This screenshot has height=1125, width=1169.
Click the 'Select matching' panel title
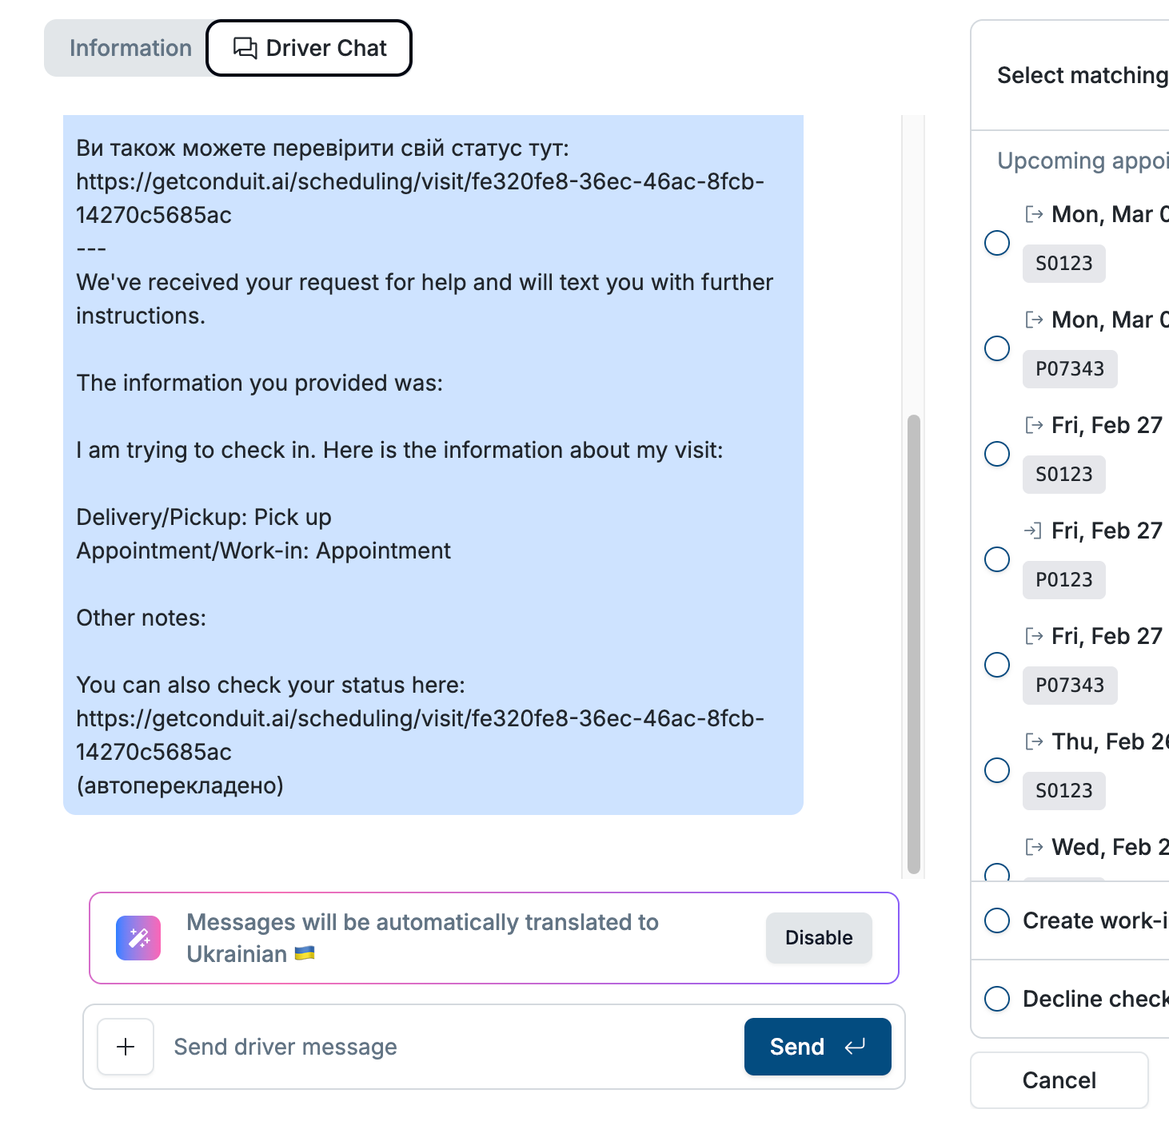tap(1083, 75)
